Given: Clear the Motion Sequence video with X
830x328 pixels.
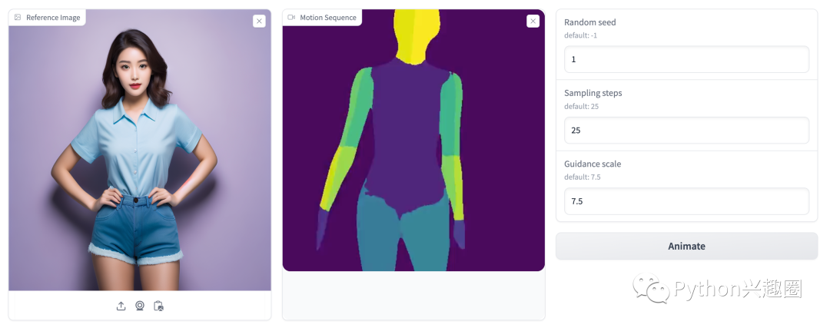Looking at the screenshot, I should click(533, 22).
